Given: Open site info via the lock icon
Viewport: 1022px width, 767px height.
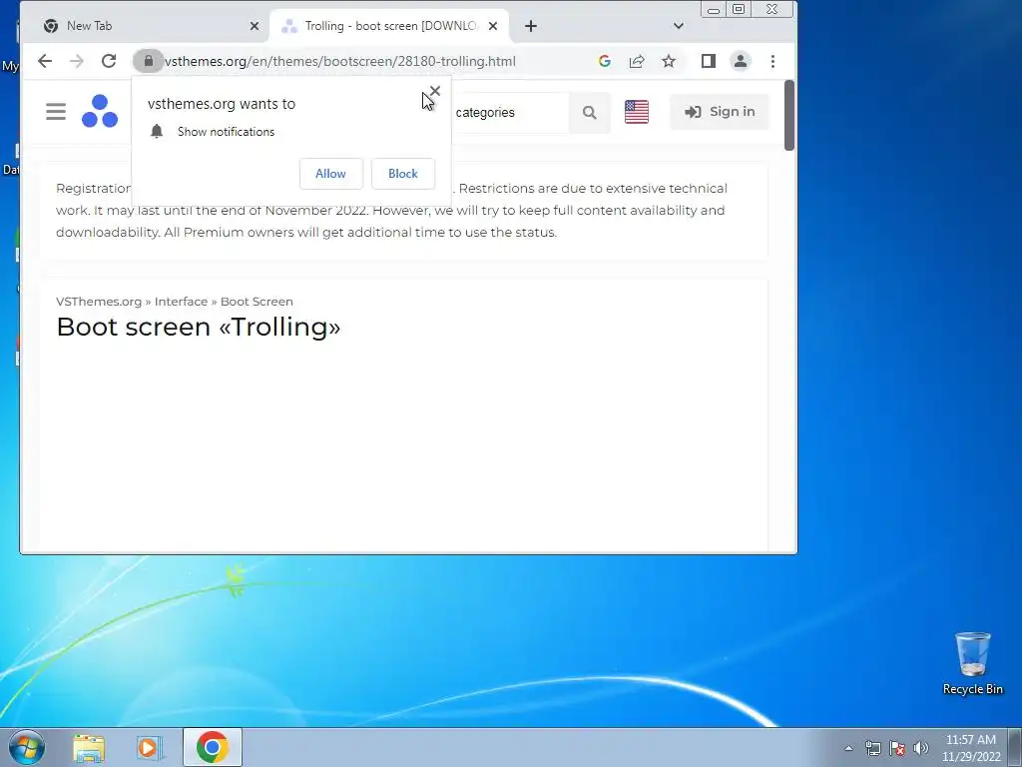Looking at the screenshot, I should [148, 61].
